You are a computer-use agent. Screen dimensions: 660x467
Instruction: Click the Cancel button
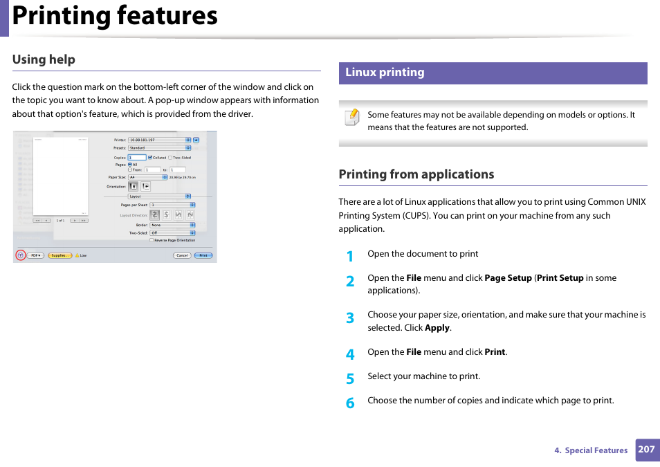182,255
